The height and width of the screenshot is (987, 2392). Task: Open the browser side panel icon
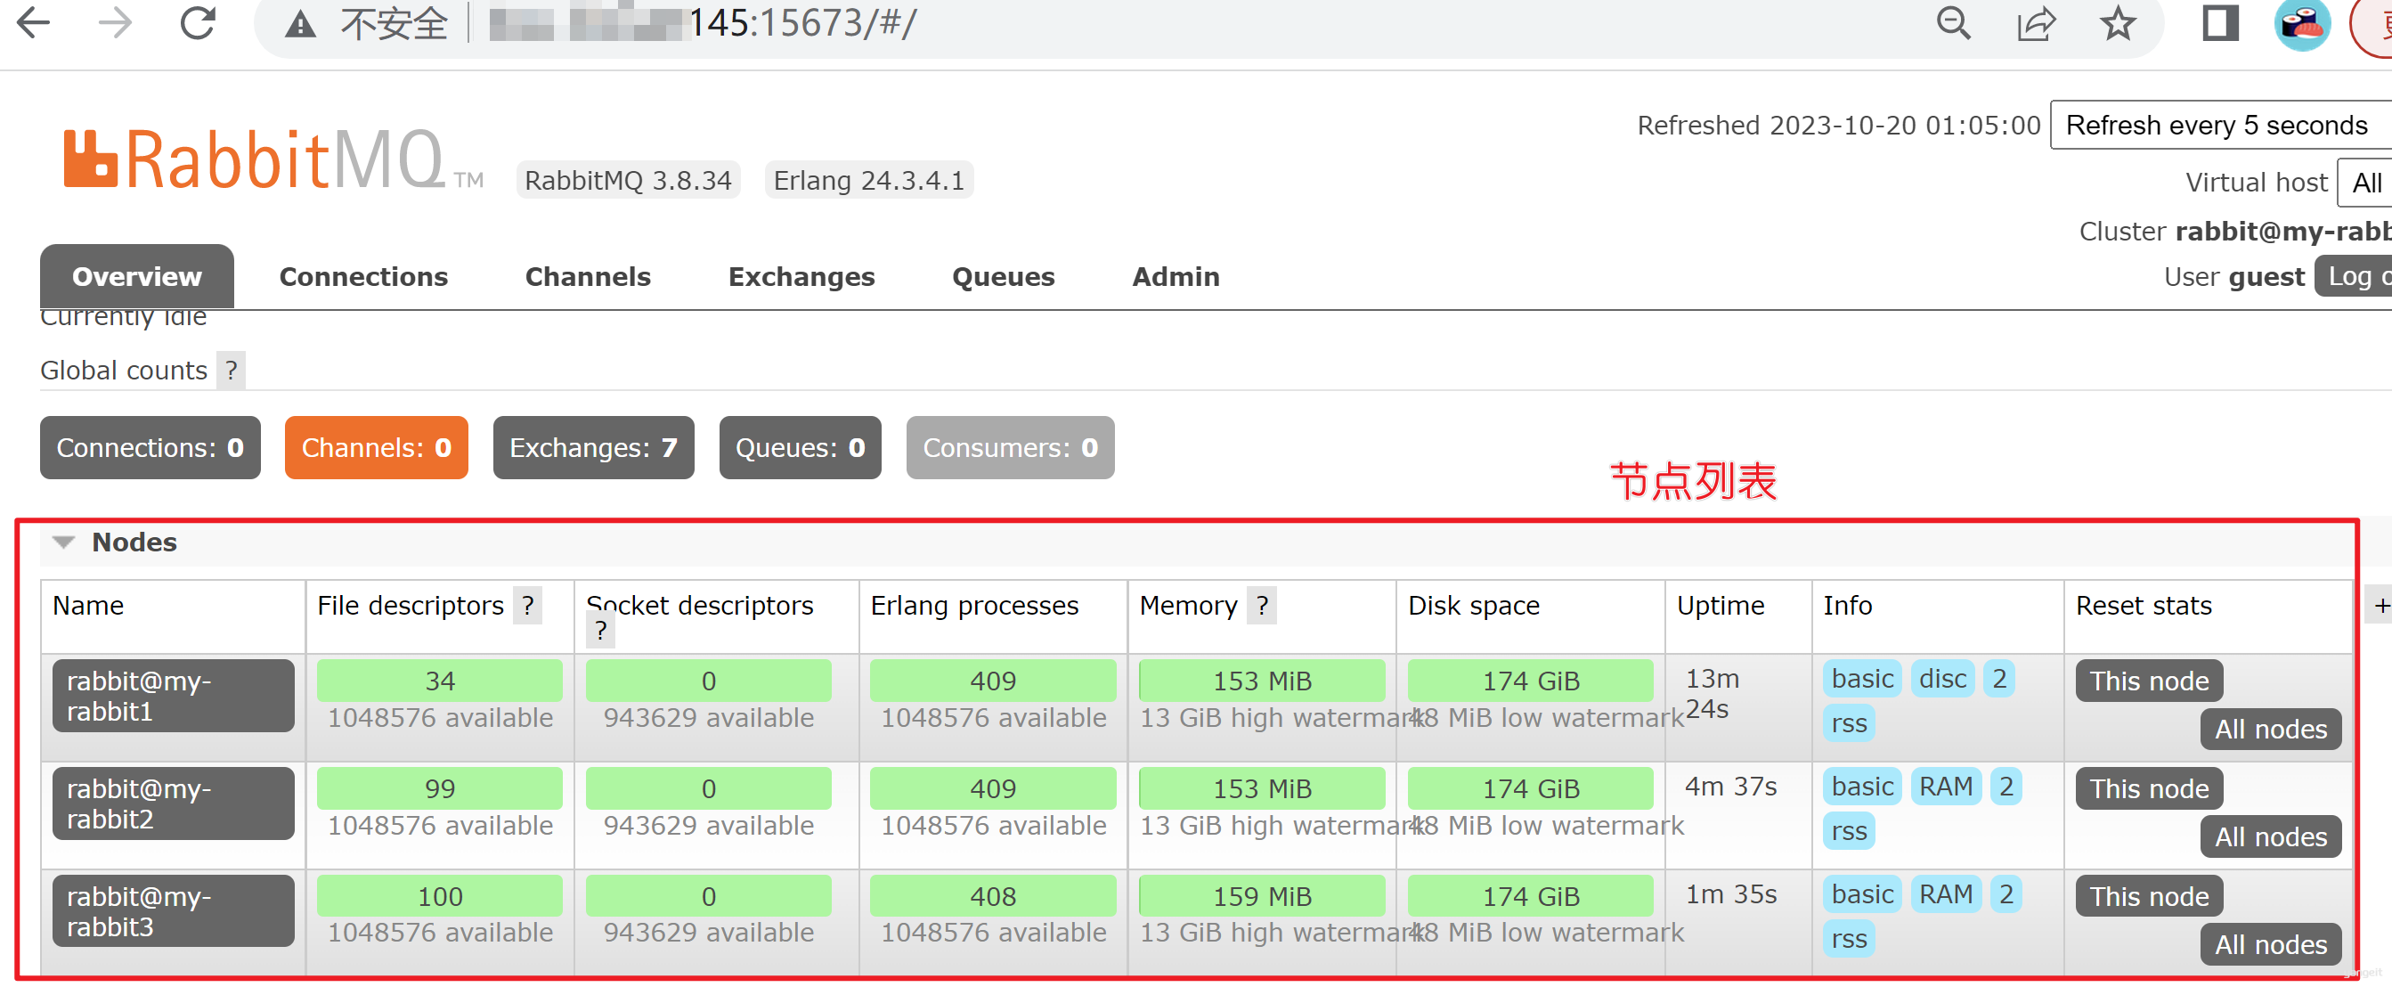point(2220,22)
